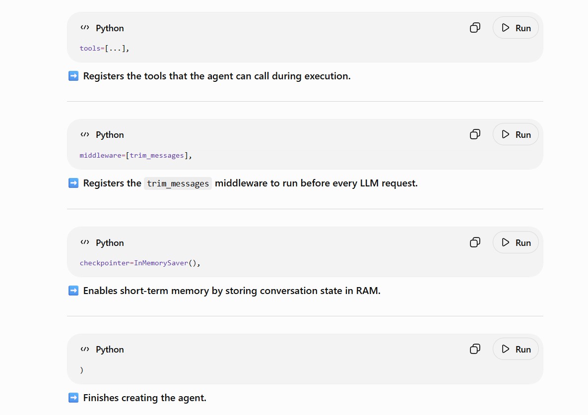Click the closing ) code line

click(x=81, y=370)
